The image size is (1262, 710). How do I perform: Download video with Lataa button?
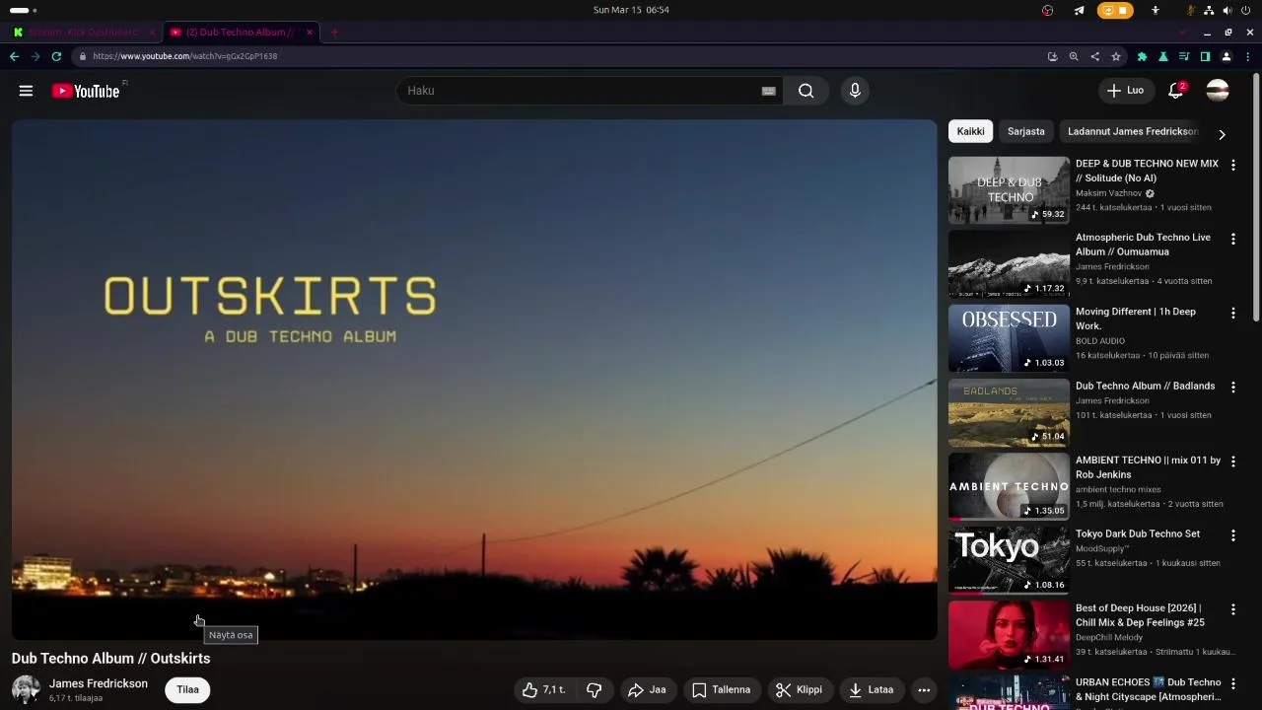point(871,690)
